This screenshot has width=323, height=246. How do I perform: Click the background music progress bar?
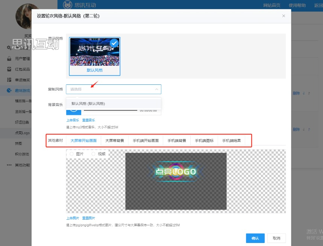click(111, 110)
